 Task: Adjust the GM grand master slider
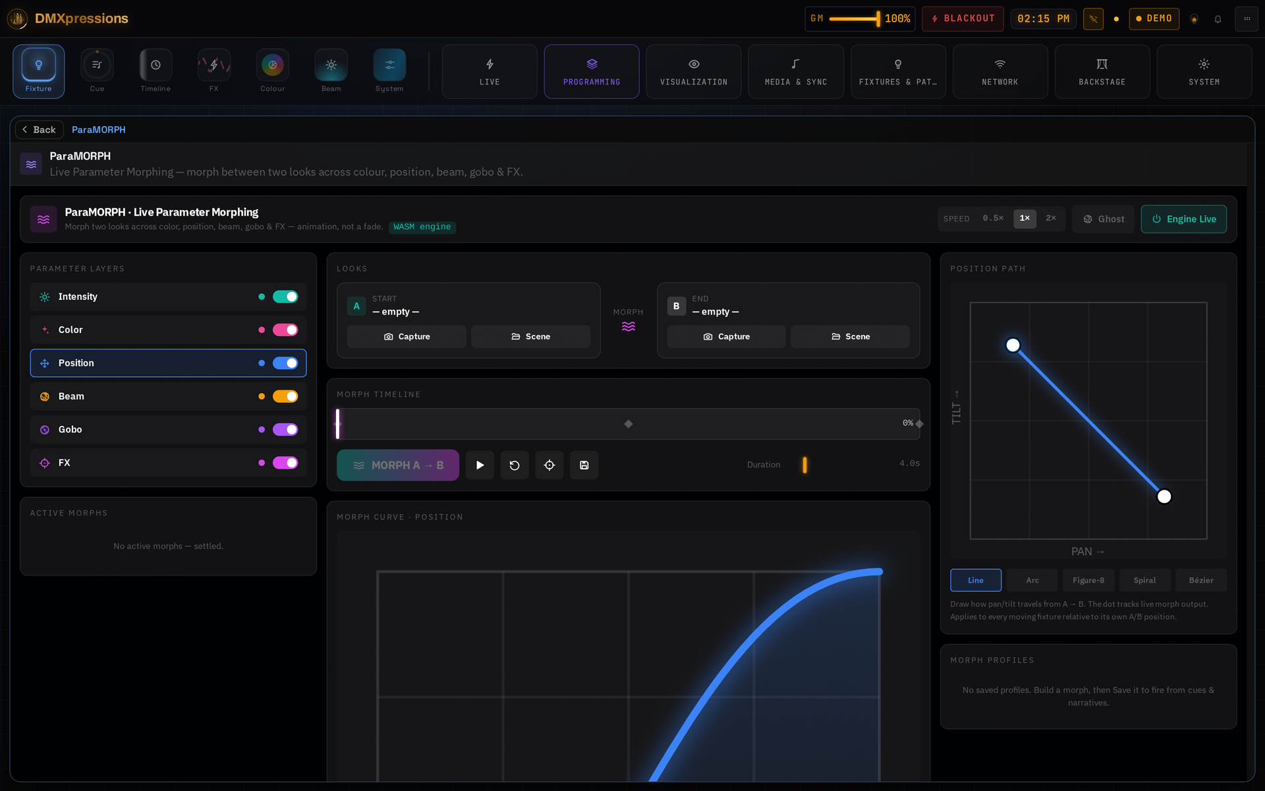click(854, 18)
